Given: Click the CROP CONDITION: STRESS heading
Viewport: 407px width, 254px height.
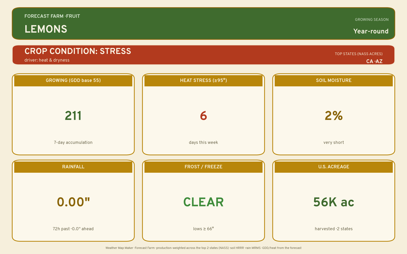Looking at the screenshot, I should [x=78, y=51].
